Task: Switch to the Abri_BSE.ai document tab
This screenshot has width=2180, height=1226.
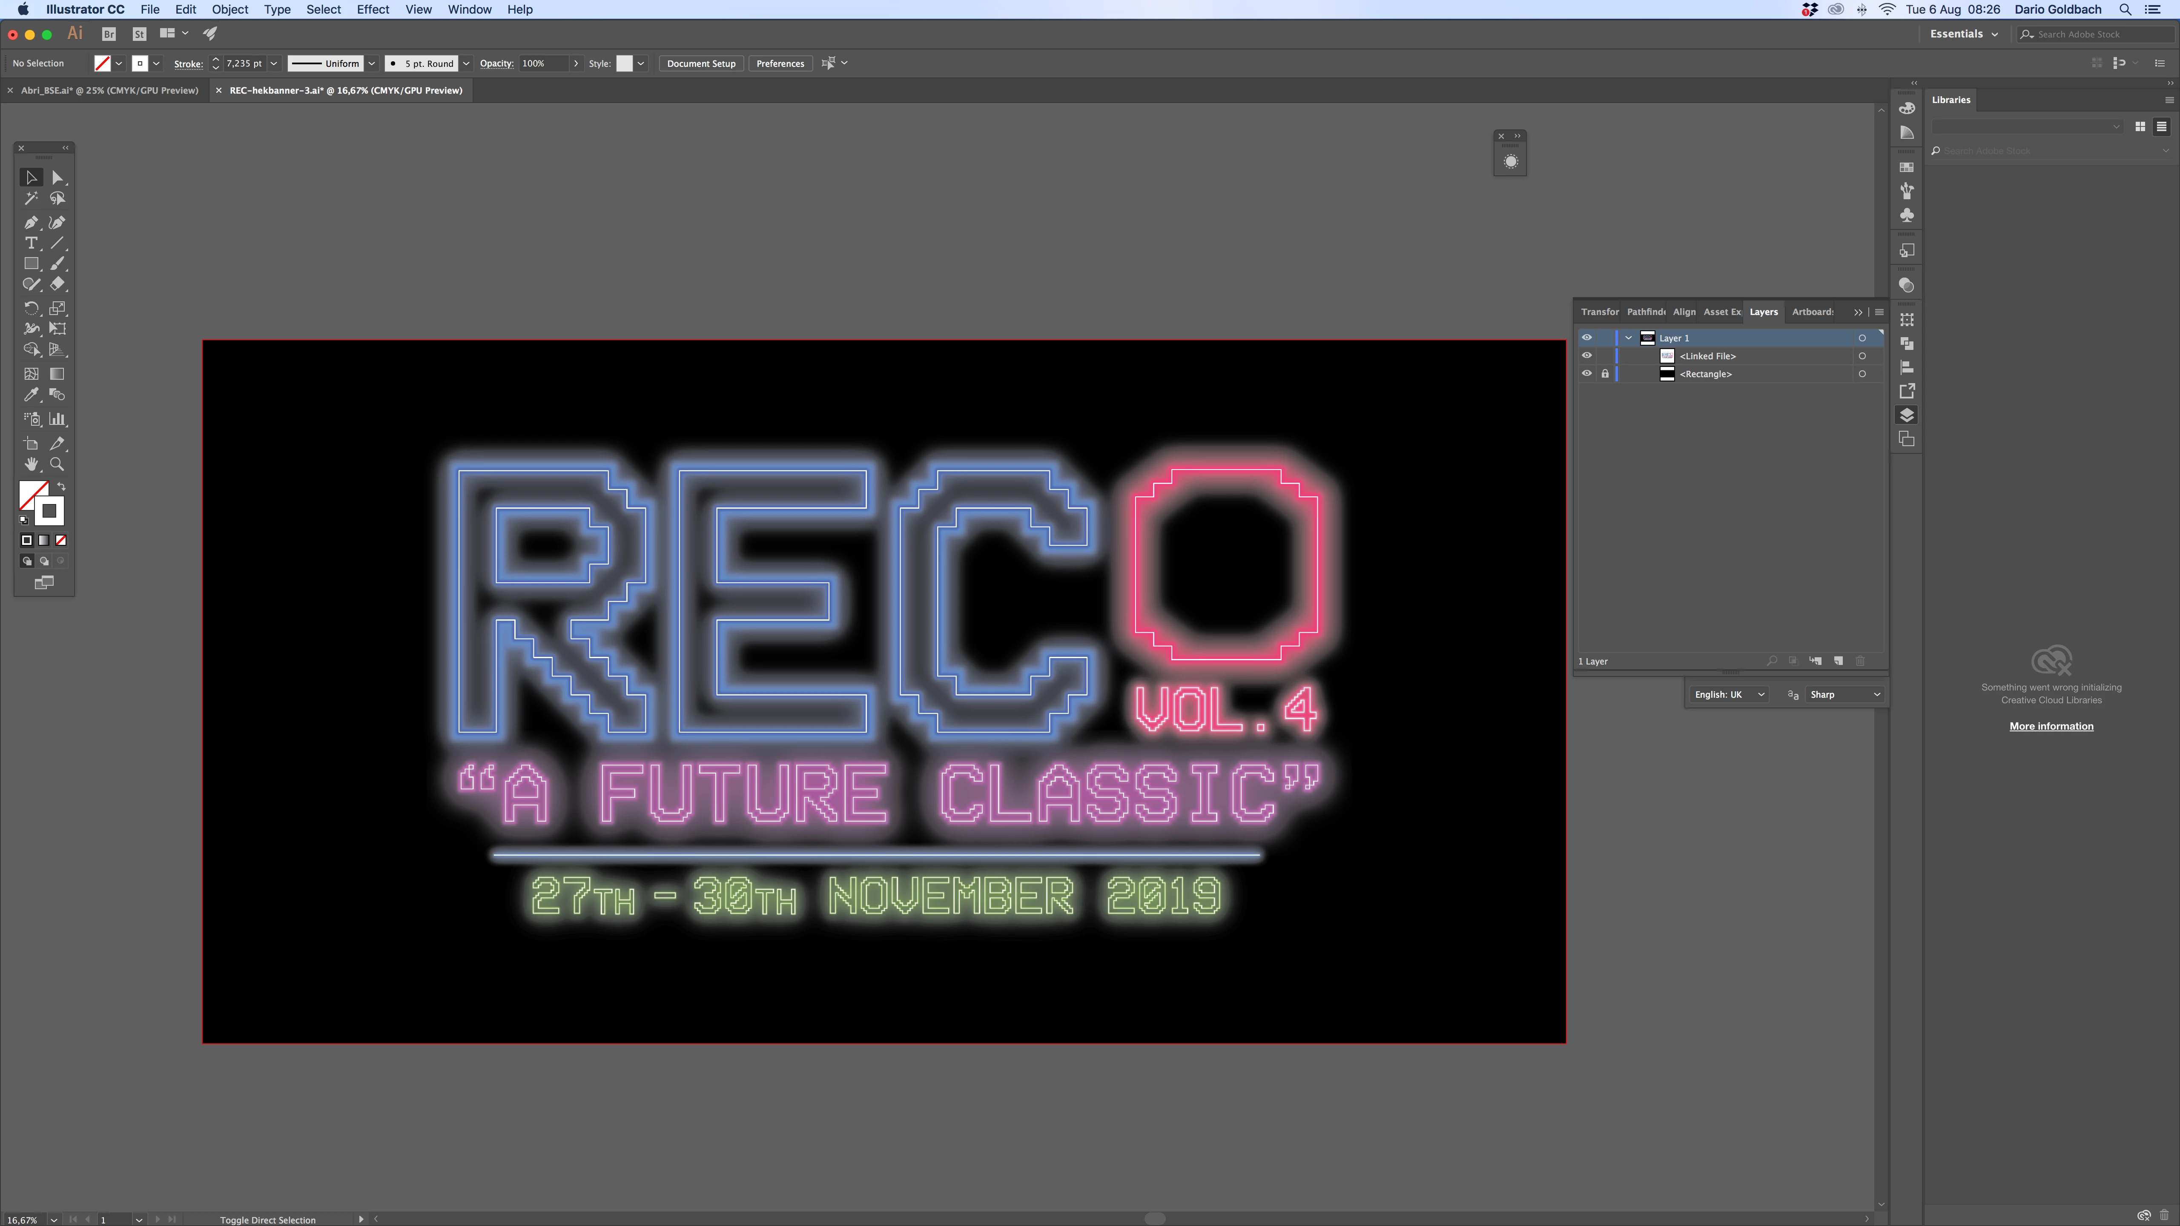Action: point(109,91)
